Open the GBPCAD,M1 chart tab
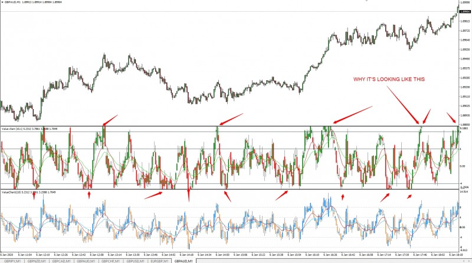This screenshot has width=472, height=263. [61, 261]
